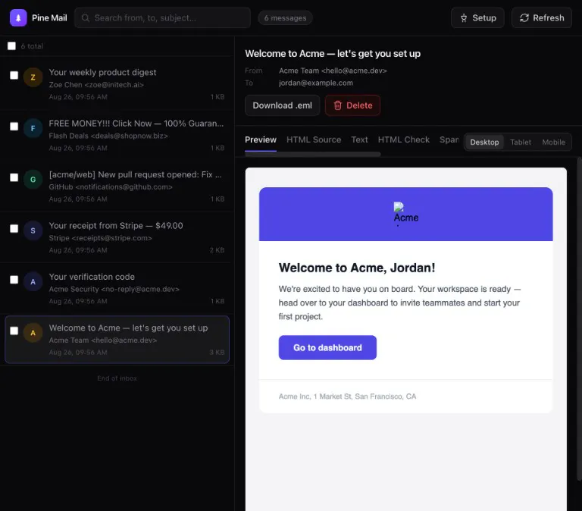Viewport: 582px width, 511px height.
Task: Click the Refresh button
Action: tap(542, 18)
